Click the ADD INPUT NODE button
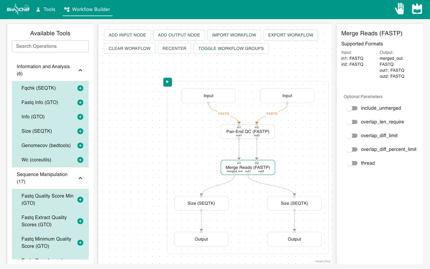Screen dimensions: 430x269 coord(127,35)
